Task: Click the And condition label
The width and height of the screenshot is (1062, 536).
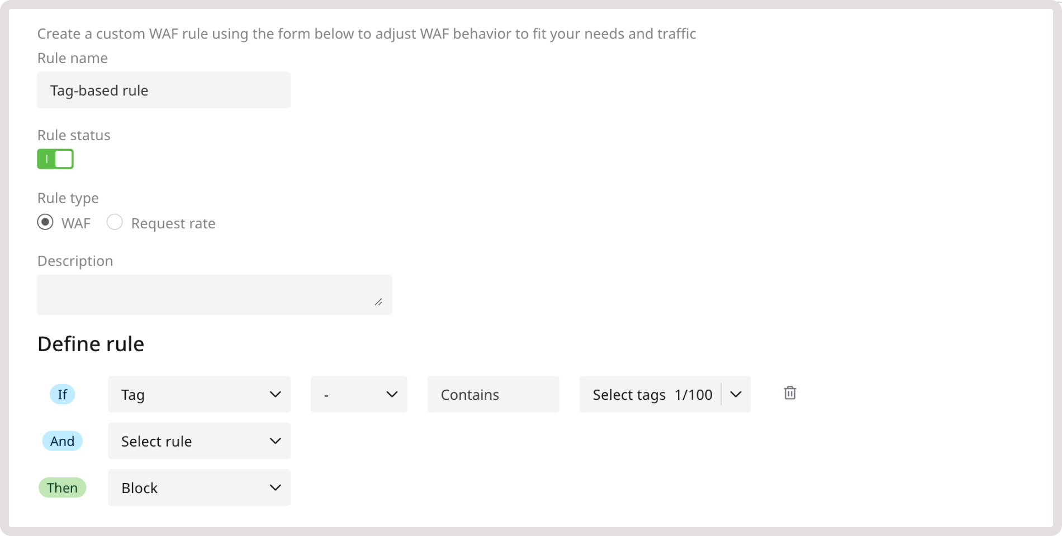Action: (62, 441)
